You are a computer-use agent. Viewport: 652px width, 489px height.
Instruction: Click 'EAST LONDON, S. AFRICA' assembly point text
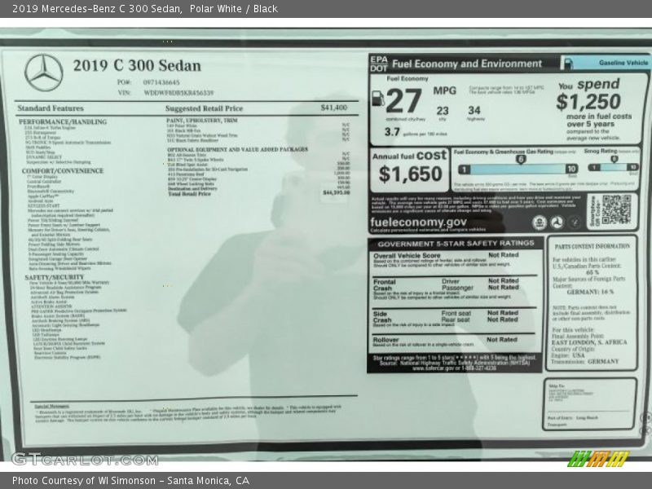(x=588, y=342)
